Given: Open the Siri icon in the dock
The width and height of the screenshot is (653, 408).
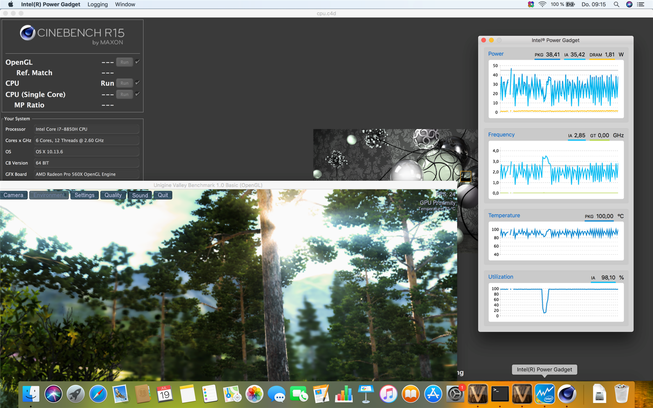Looking at the screenshot, I should coord(53,394).
